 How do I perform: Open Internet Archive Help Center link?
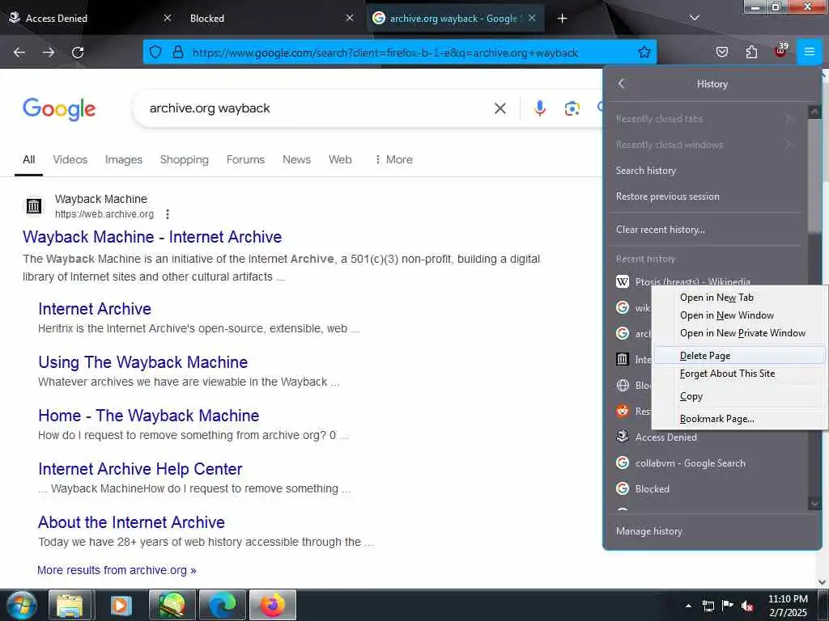(x=140, y=469)
